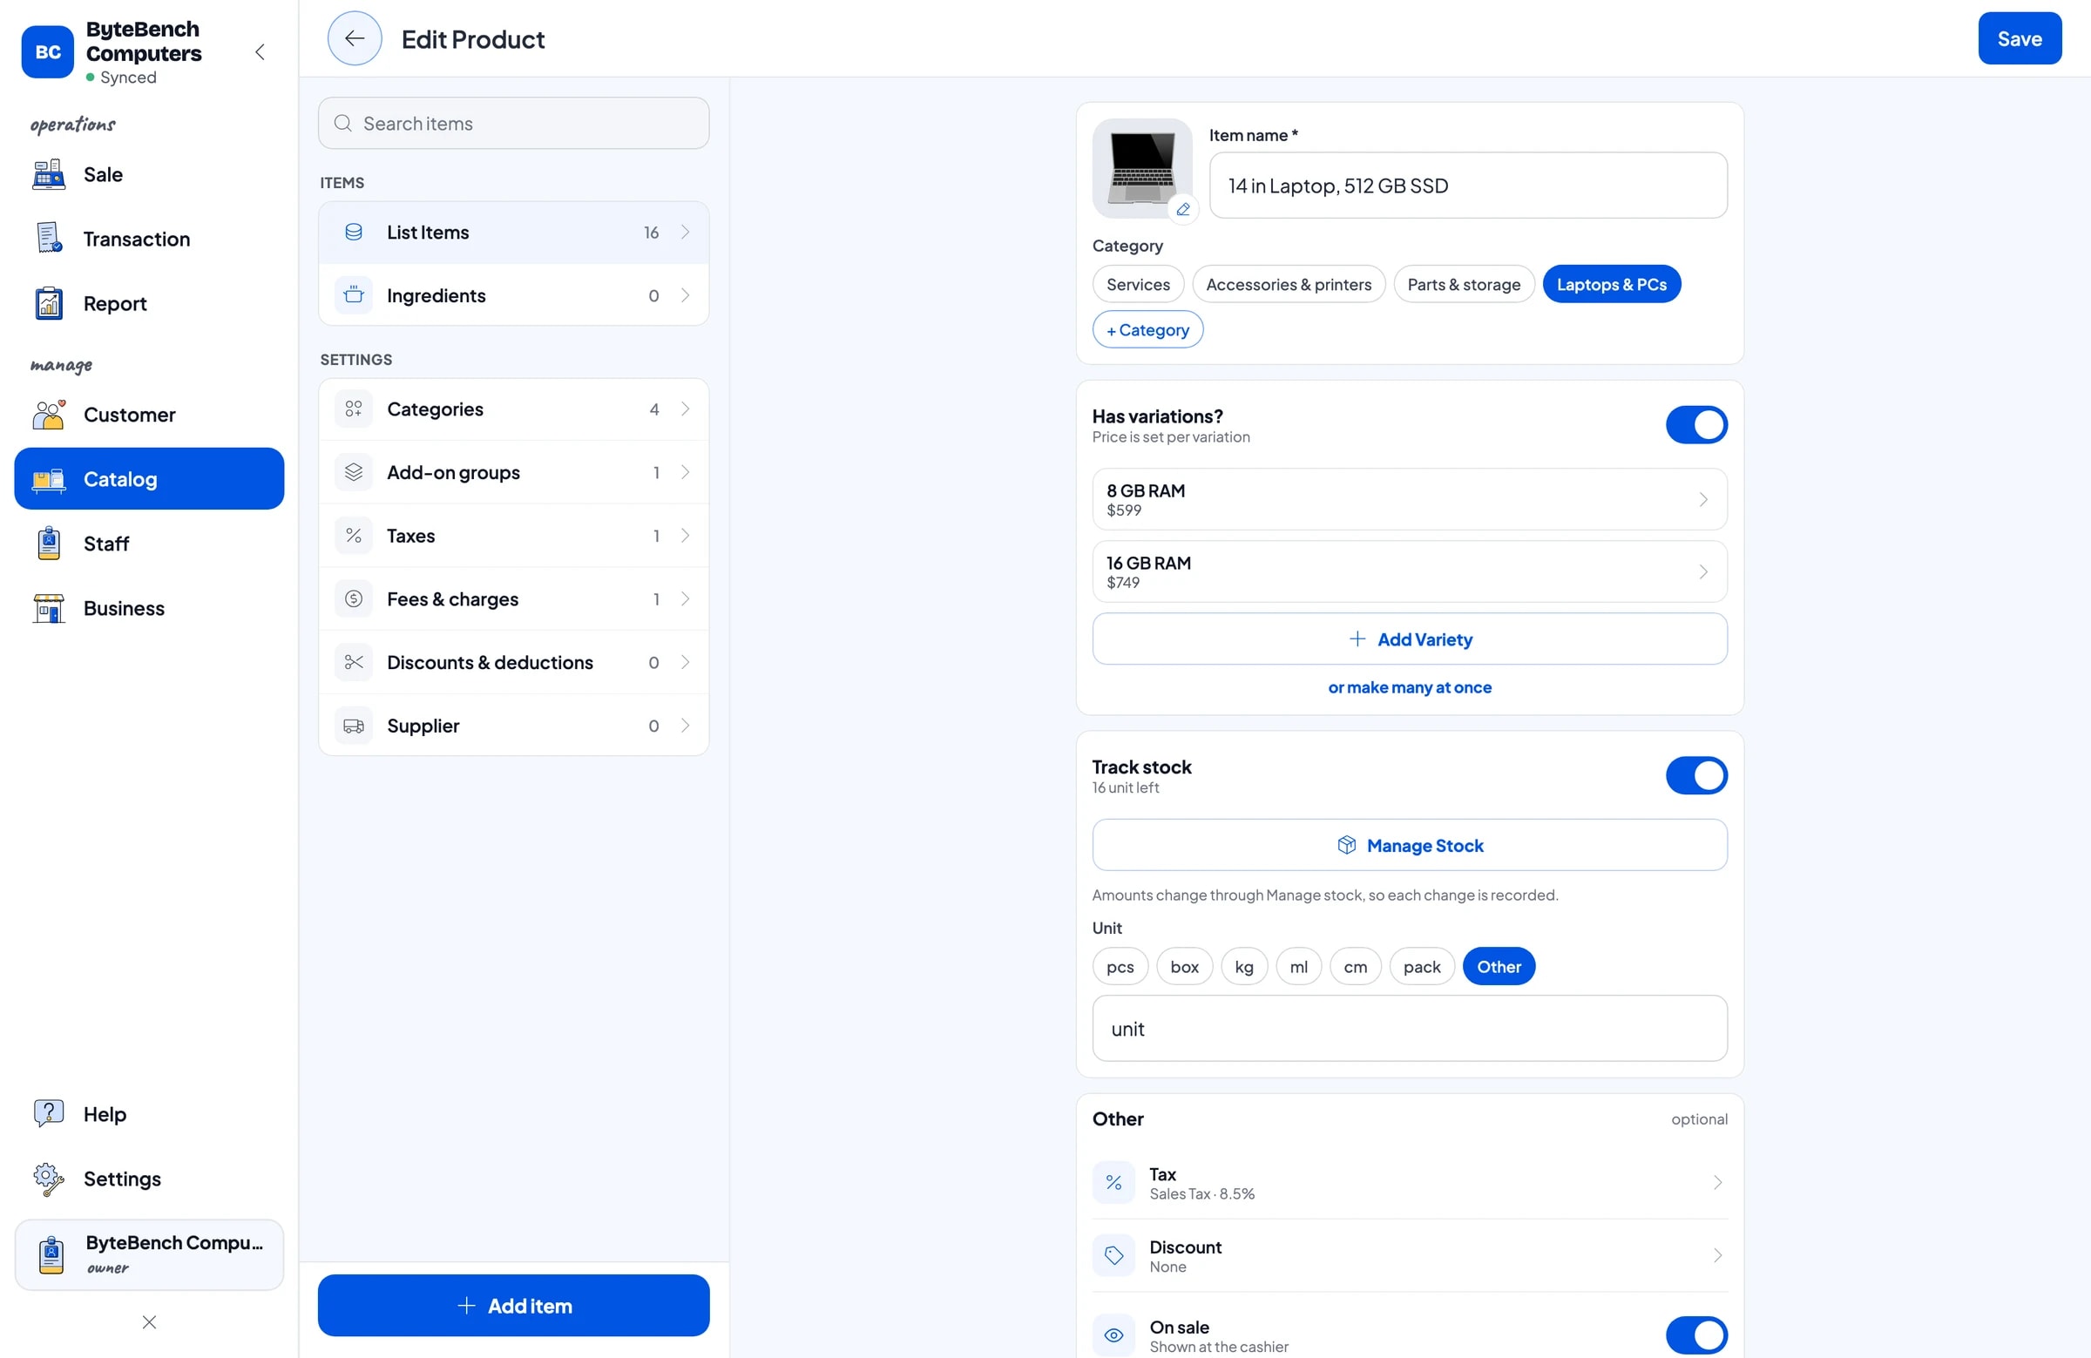Open the Tax row chevron
This screenshot has width=2091, height=1358.
click(x=1716, y=1183)
